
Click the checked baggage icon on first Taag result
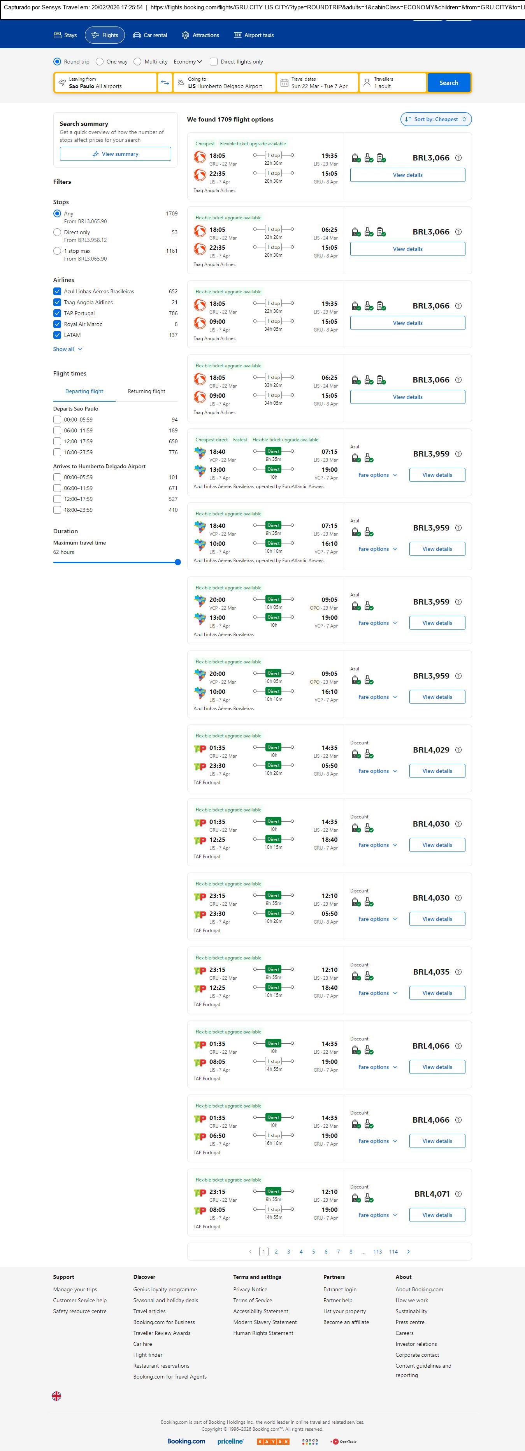pos(381,158)
